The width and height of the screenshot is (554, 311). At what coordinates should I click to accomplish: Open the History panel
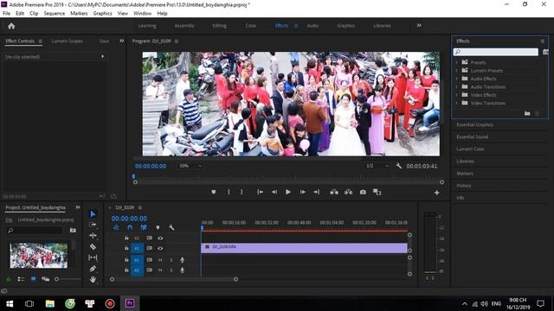coord(464,186)
